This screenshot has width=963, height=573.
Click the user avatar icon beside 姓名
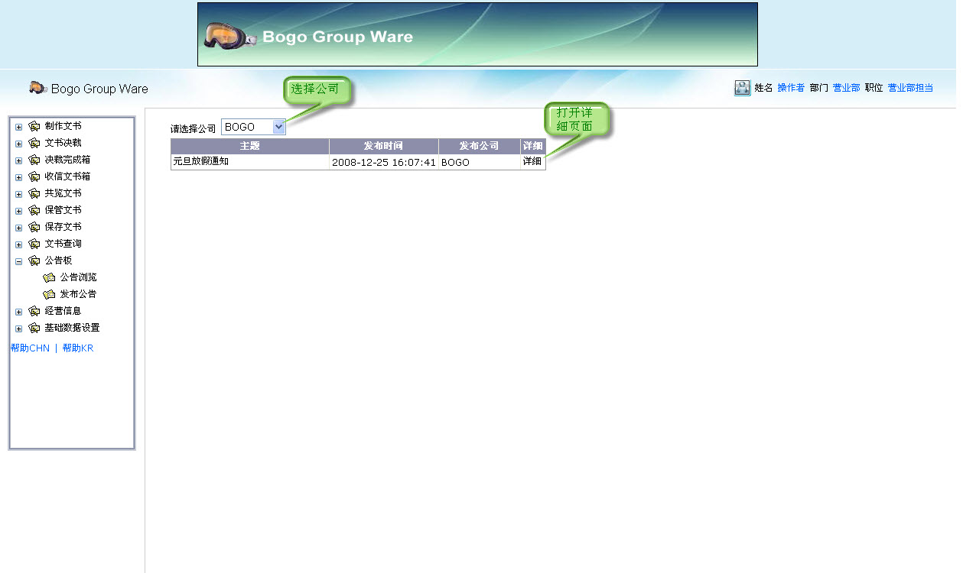click(742, 88)
